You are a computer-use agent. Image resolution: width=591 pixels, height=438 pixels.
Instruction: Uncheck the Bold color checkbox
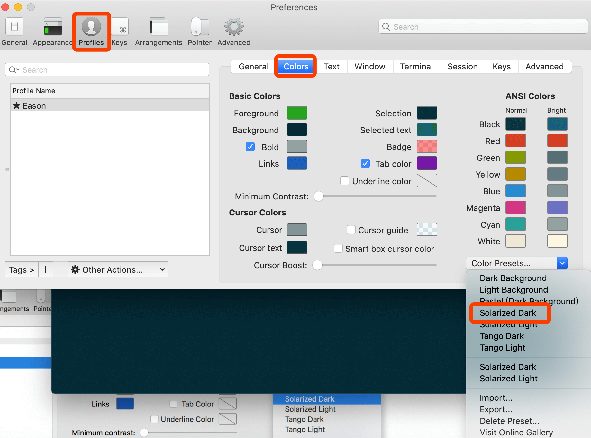[x=250, y=147]
